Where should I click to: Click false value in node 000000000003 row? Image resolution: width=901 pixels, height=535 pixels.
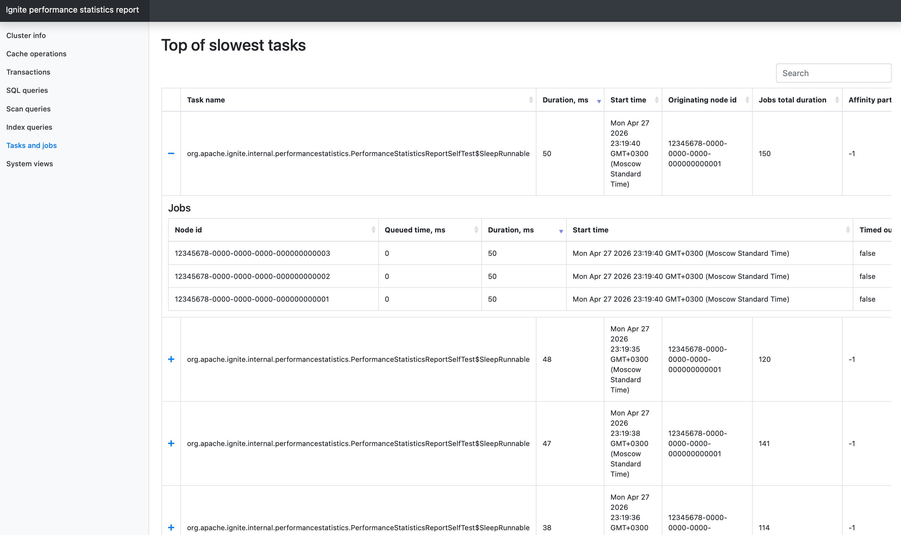pos(867,253)
